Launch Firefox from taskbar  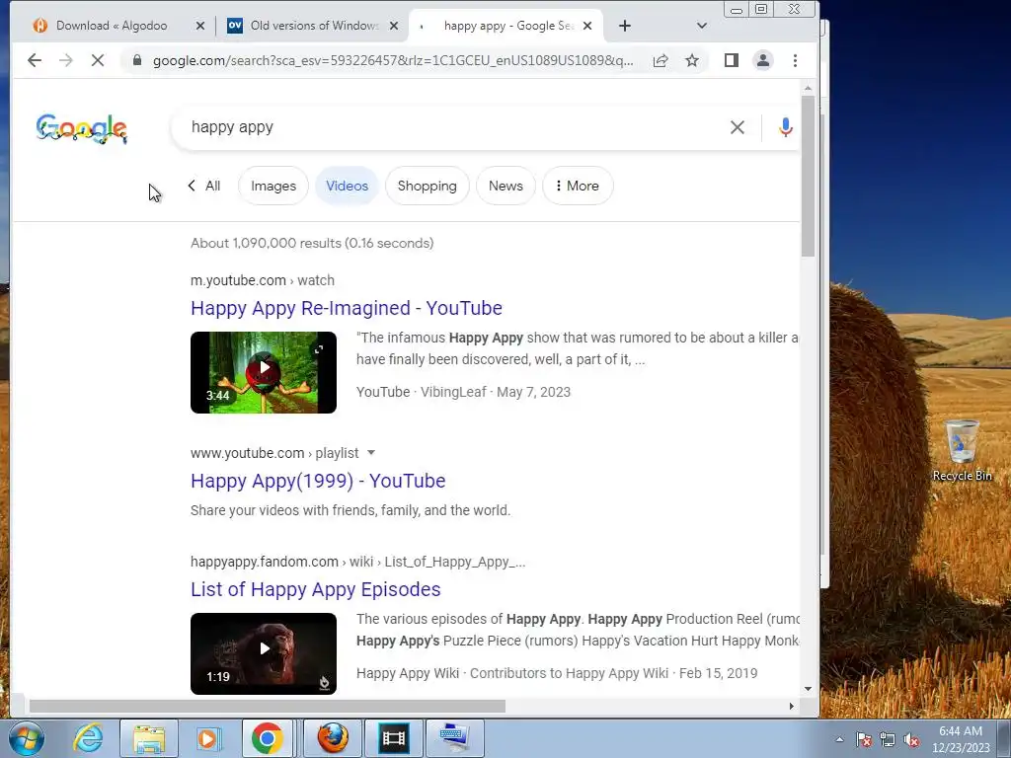(334, 738)
